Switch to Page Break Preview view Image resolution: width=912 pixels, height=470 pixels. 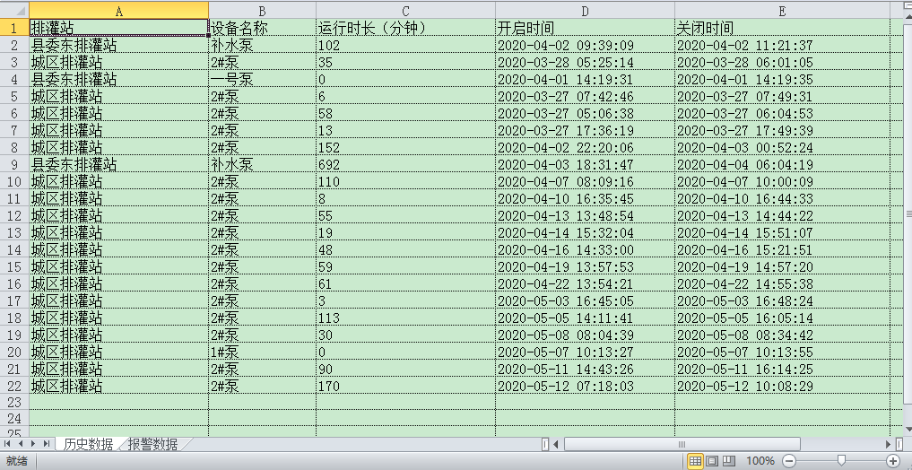coord(728,461)
